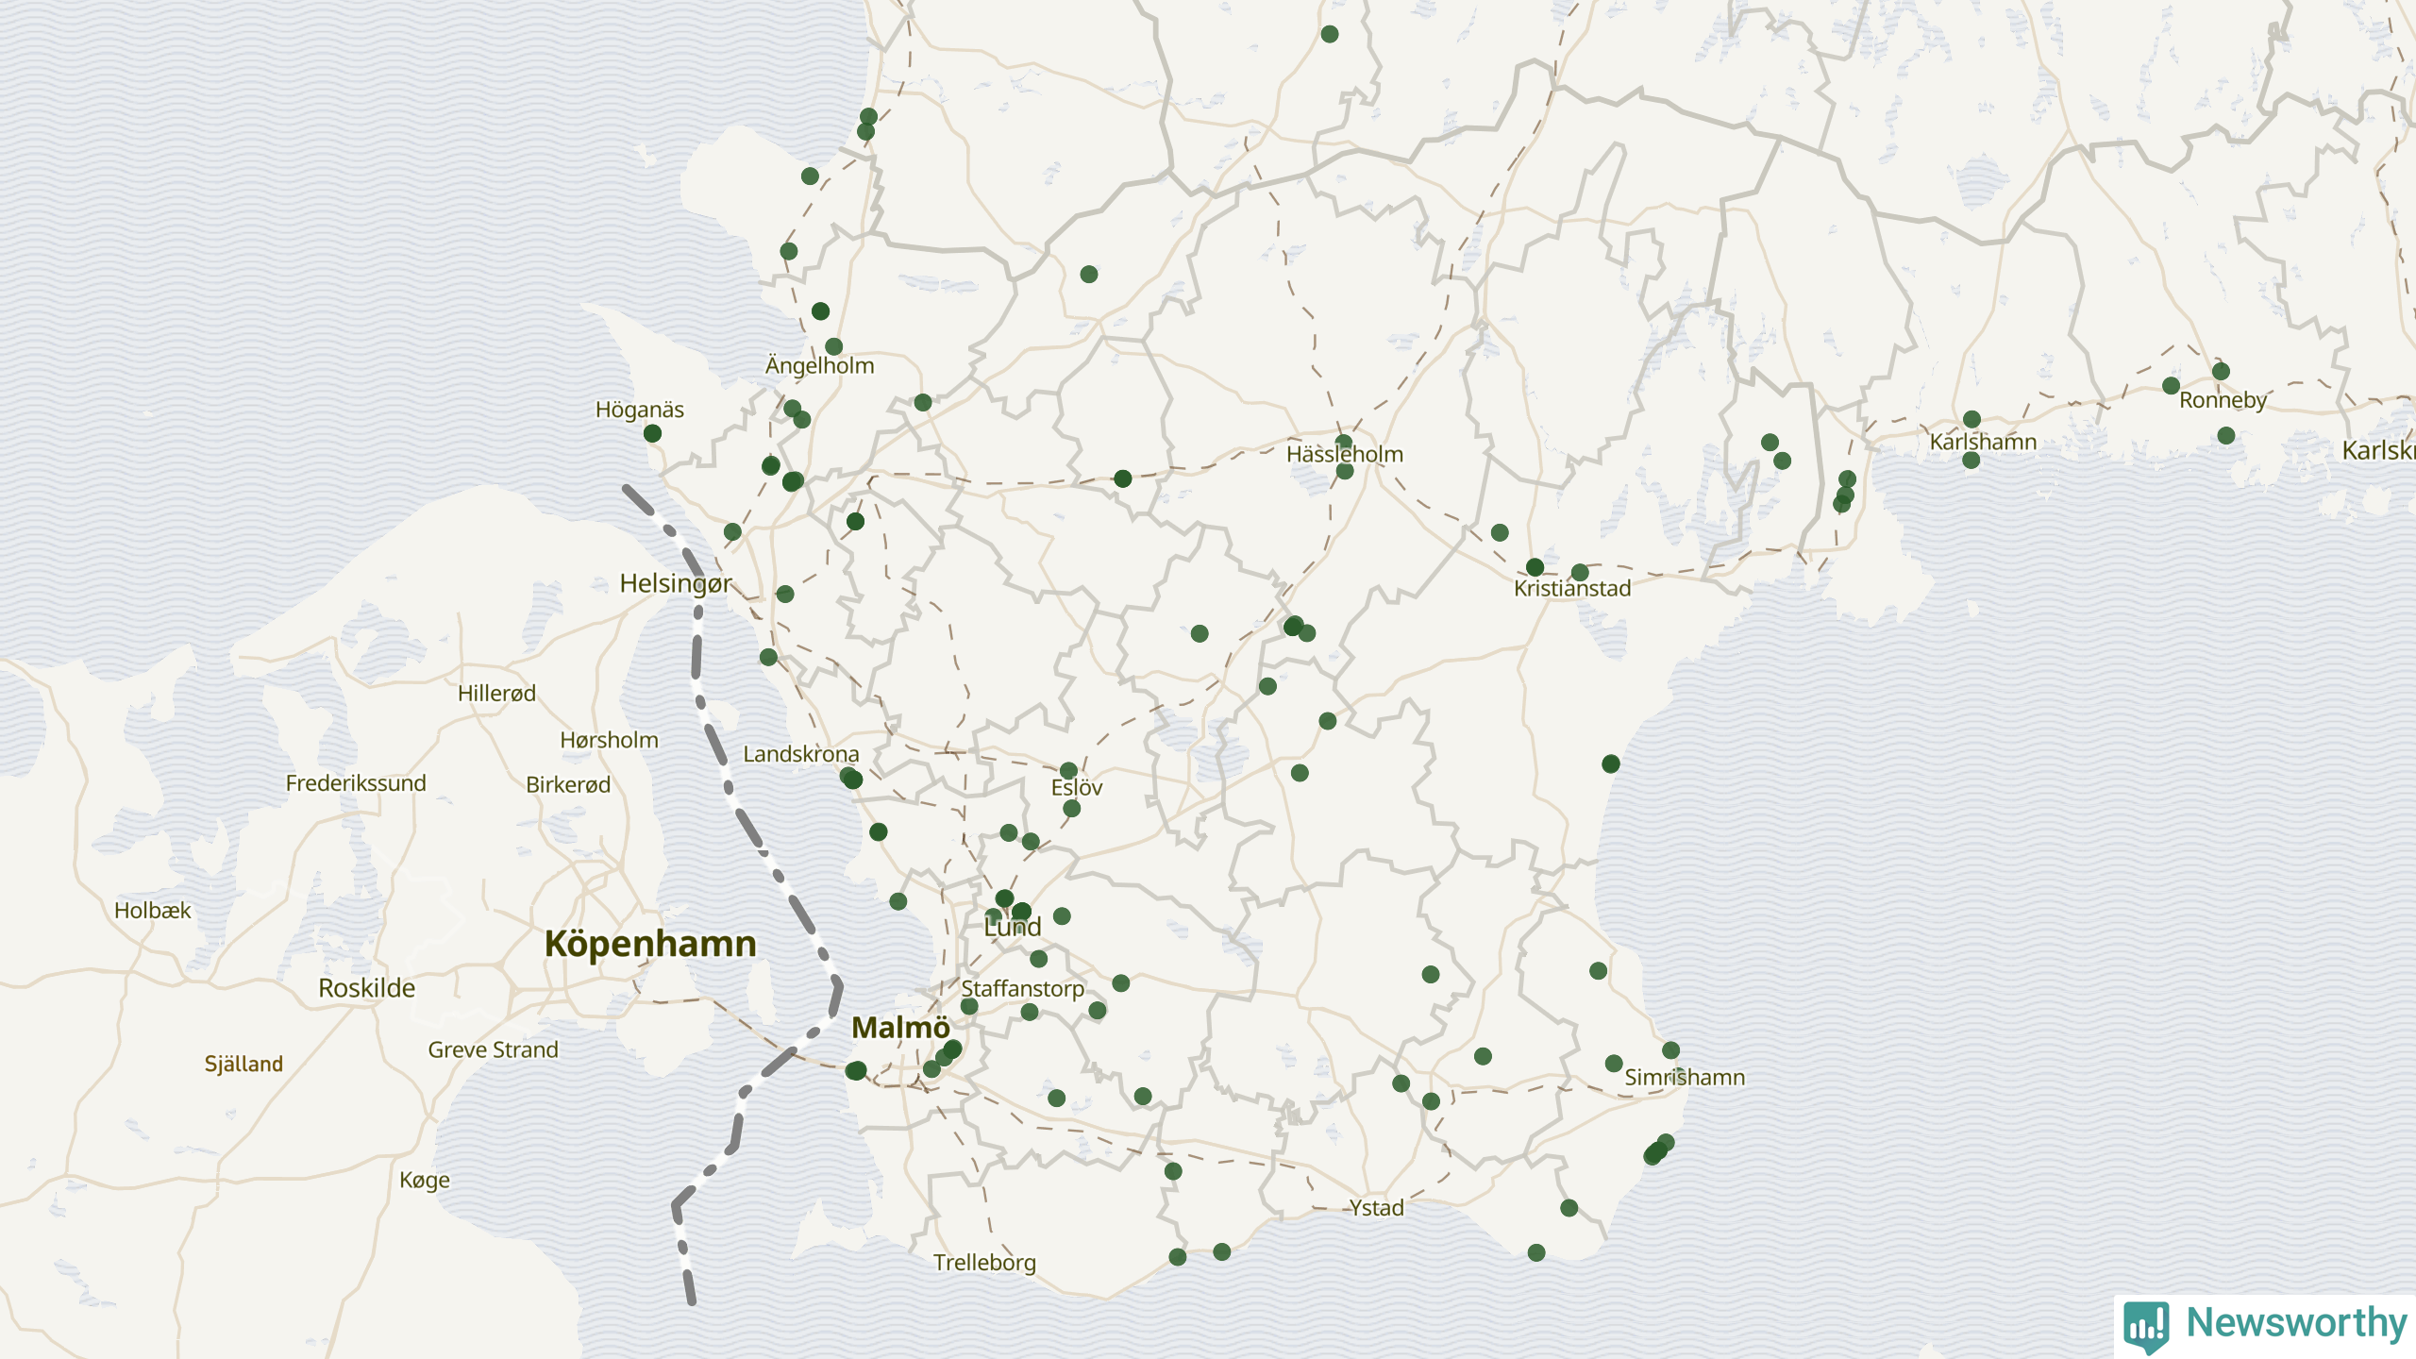Viewport: 2416px width, 1359px height.
Task: Click the Kristianstad label
Action: coord(1572,589)
